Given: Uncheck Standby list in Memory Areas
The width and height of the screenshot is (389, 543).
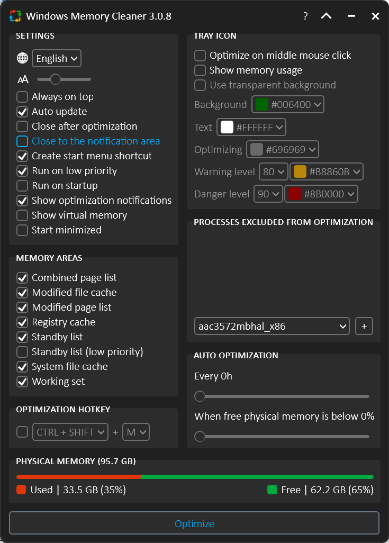Looking at the screenshot, I should click(22, 337).
